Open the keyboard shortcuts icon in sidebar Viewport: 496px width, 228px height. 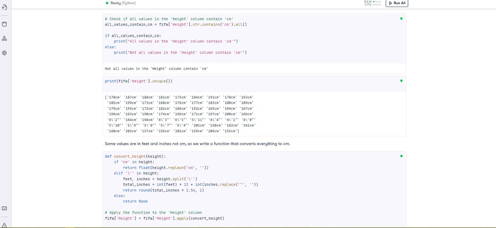click(4, 208)
